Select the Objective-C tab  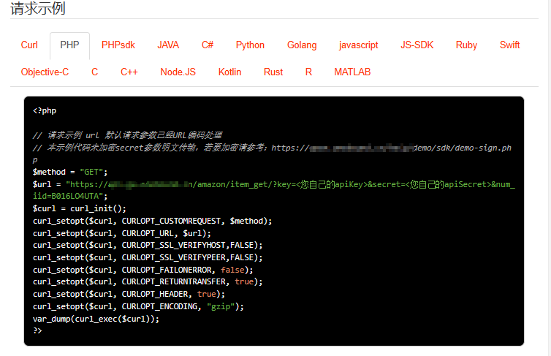pos(45,72)
